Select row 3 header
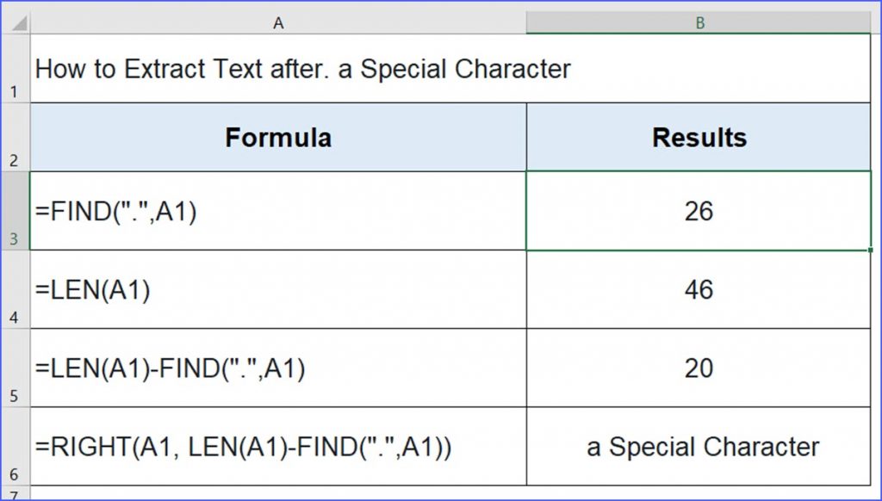The width and height of the screenshot is (882, 501). pos(16,211)
